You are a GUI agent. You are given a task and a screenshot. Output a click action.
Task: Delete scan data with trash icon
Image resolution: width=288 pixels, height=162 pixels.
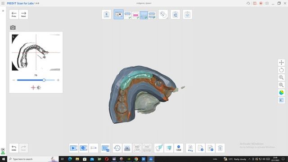point(220,148)
